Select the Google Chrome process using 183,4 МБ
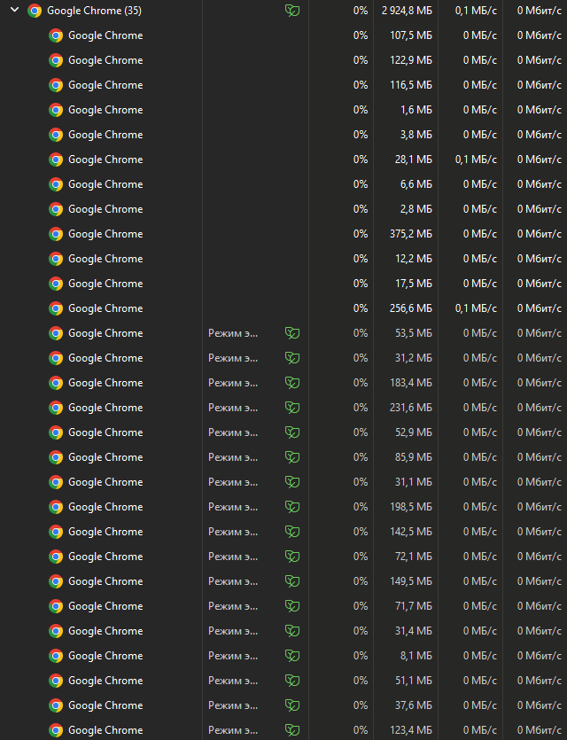This screenshot has width=567, height=740. pos(105,383)
